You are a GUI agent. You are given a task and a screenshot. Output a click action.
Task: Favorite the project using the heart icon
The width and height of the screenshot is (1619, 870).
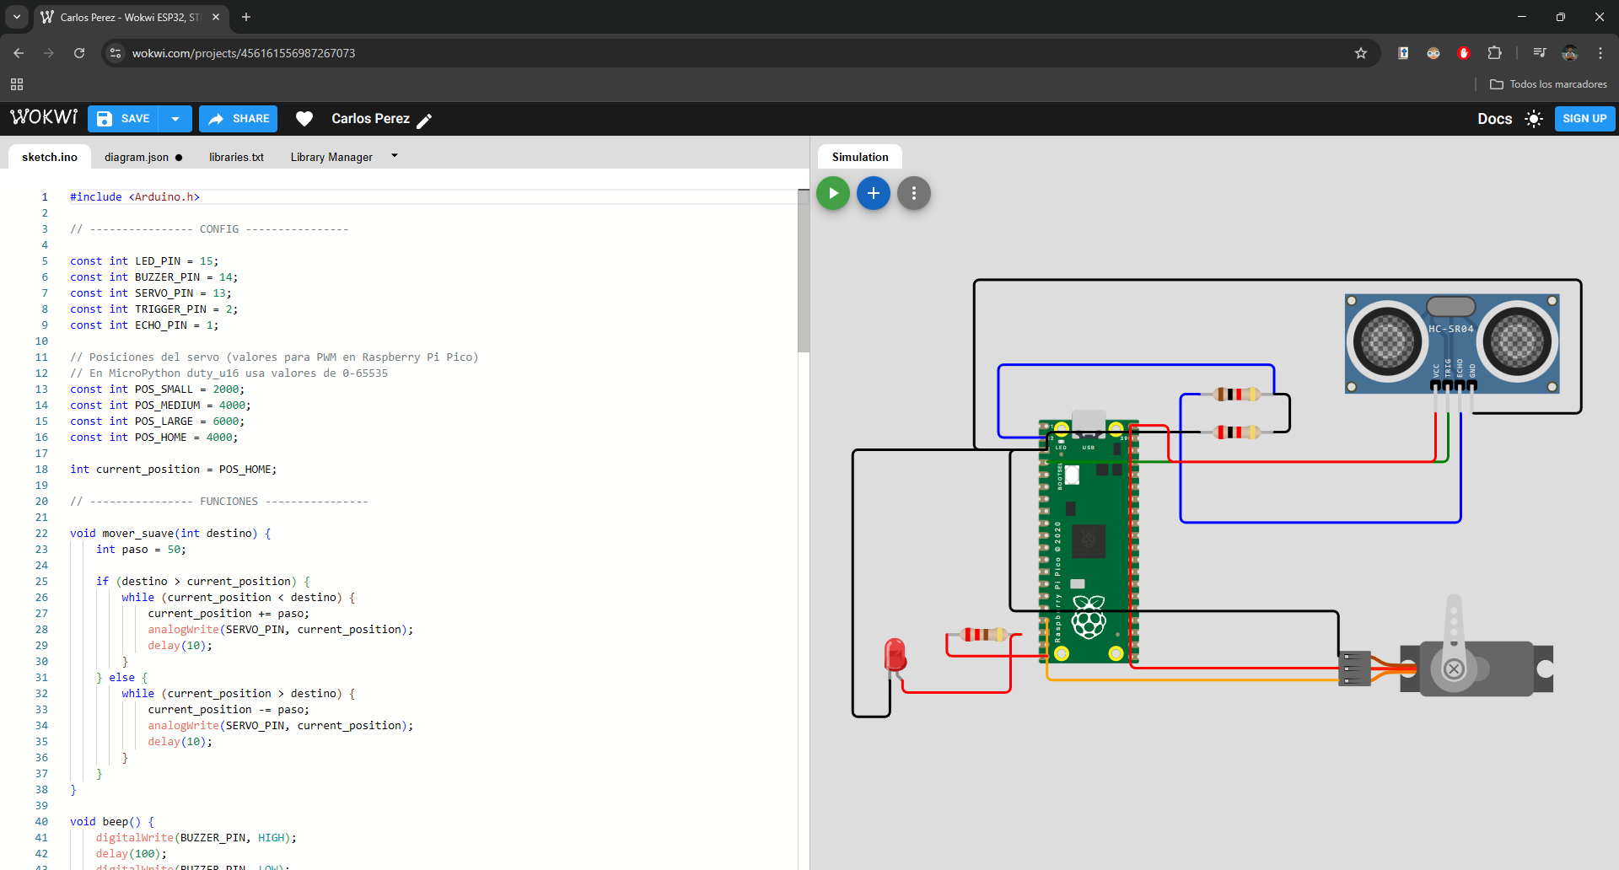[304, 119]
